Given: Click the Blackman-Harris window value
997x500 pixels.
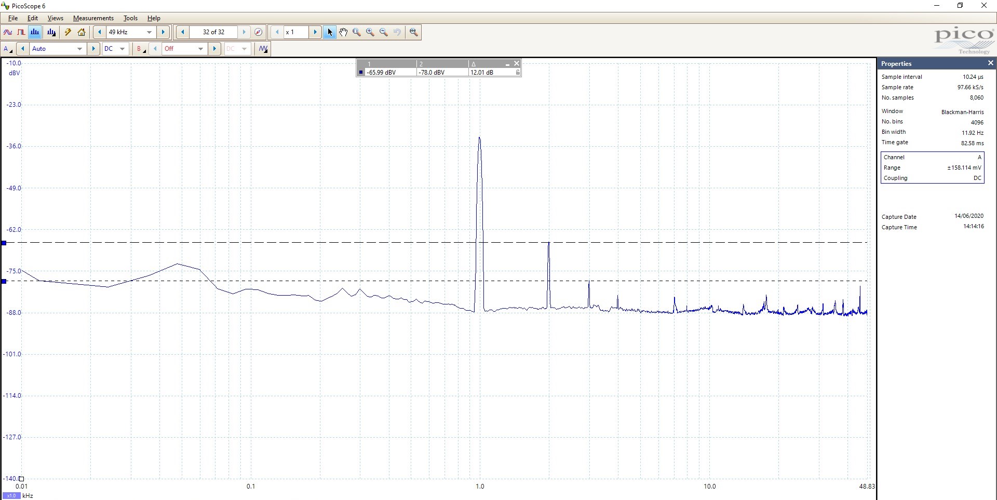Looking at the screenshot, I should [962, 112].
